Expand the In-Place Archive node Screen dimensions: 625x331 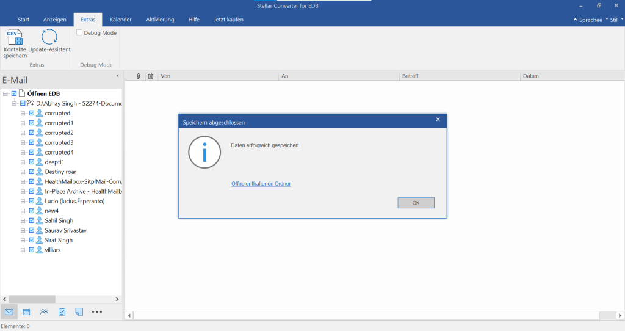point(23,191)
